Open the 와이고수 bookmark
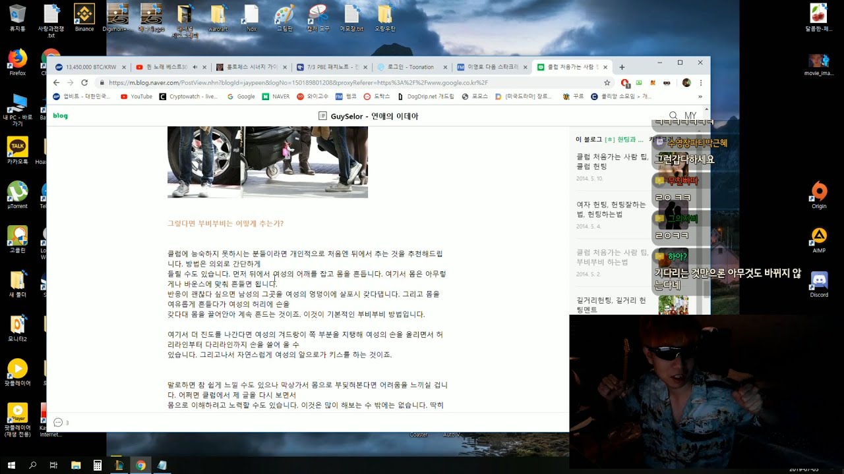 click(x=313, y=96)
